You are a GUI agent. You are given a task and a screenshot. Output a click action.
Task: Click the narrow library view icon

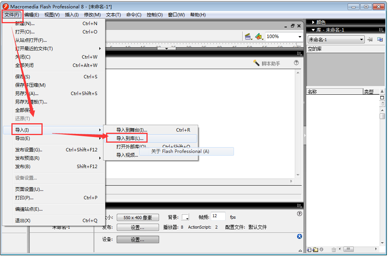pos(383,103)
